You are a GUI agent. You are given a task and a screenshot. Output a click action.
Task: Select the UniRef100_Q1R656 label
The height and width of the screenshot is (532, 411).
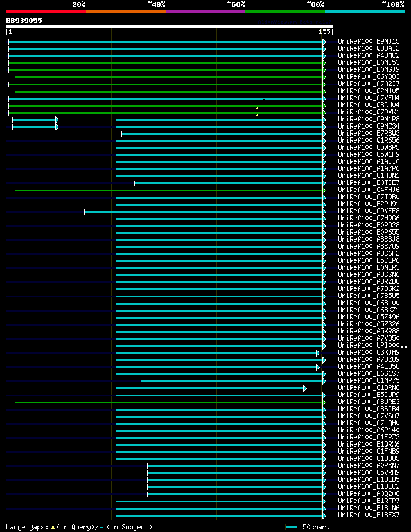pos(369,140)
